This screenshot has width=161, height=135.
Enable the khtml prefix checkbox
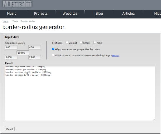[81, 42]
